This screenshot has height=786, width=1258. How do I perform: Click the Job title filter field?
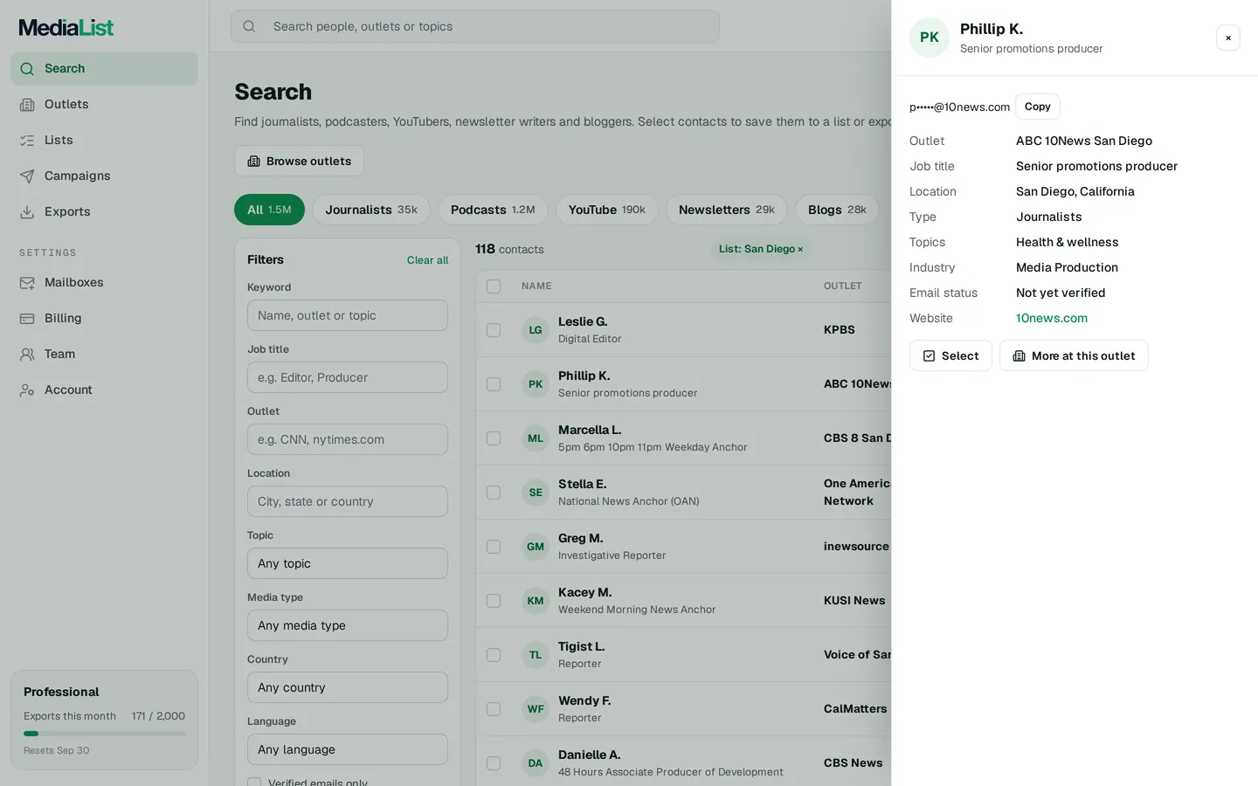point(348,377)
